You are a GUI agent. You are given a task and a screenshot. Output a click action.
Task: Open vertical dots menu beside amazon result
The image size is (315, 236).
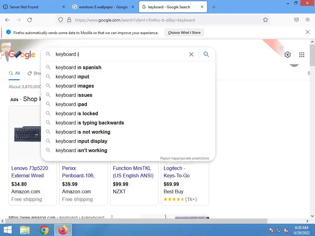pos(112,217)
